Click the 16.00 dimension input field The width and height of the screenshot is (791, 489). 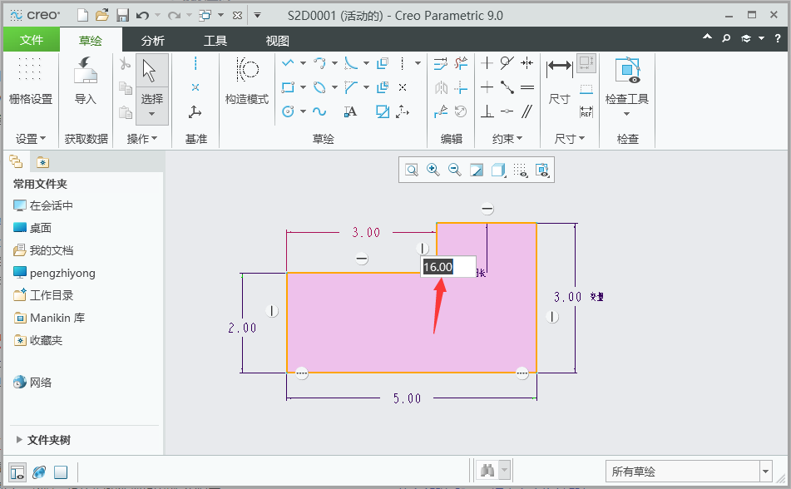tap(448, 267)
